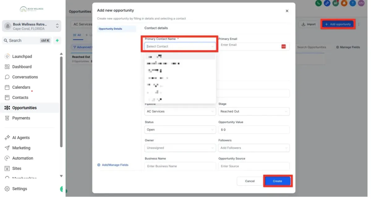Open the Add/Manage Fields link
The width and height of the screenshot is (371, 212).
113,165
